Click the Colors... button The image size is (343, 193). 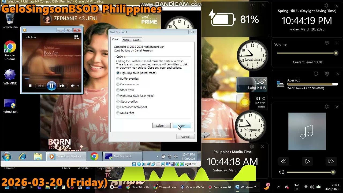click(x=161, y=125)
